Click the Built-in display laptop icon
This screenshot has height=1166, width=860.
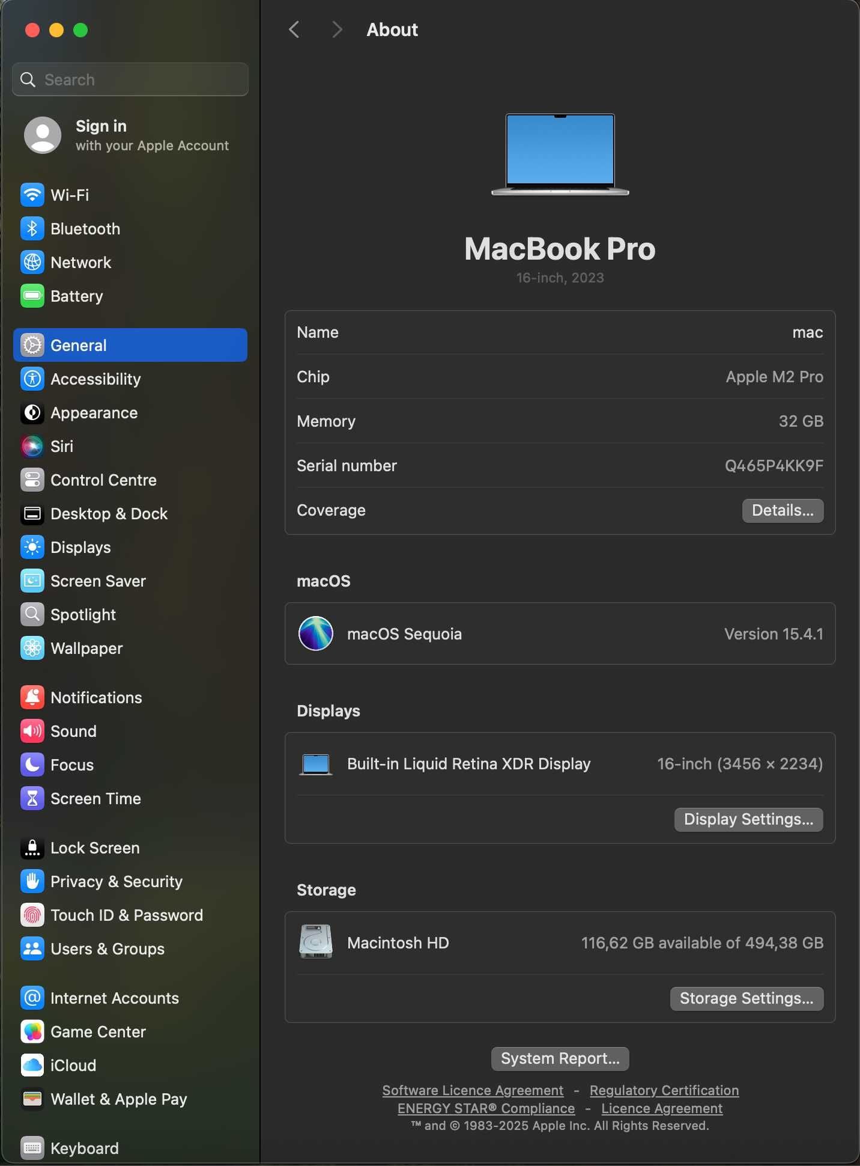(316, 765)
